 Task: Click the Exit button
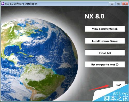click(x=119, y=84)
